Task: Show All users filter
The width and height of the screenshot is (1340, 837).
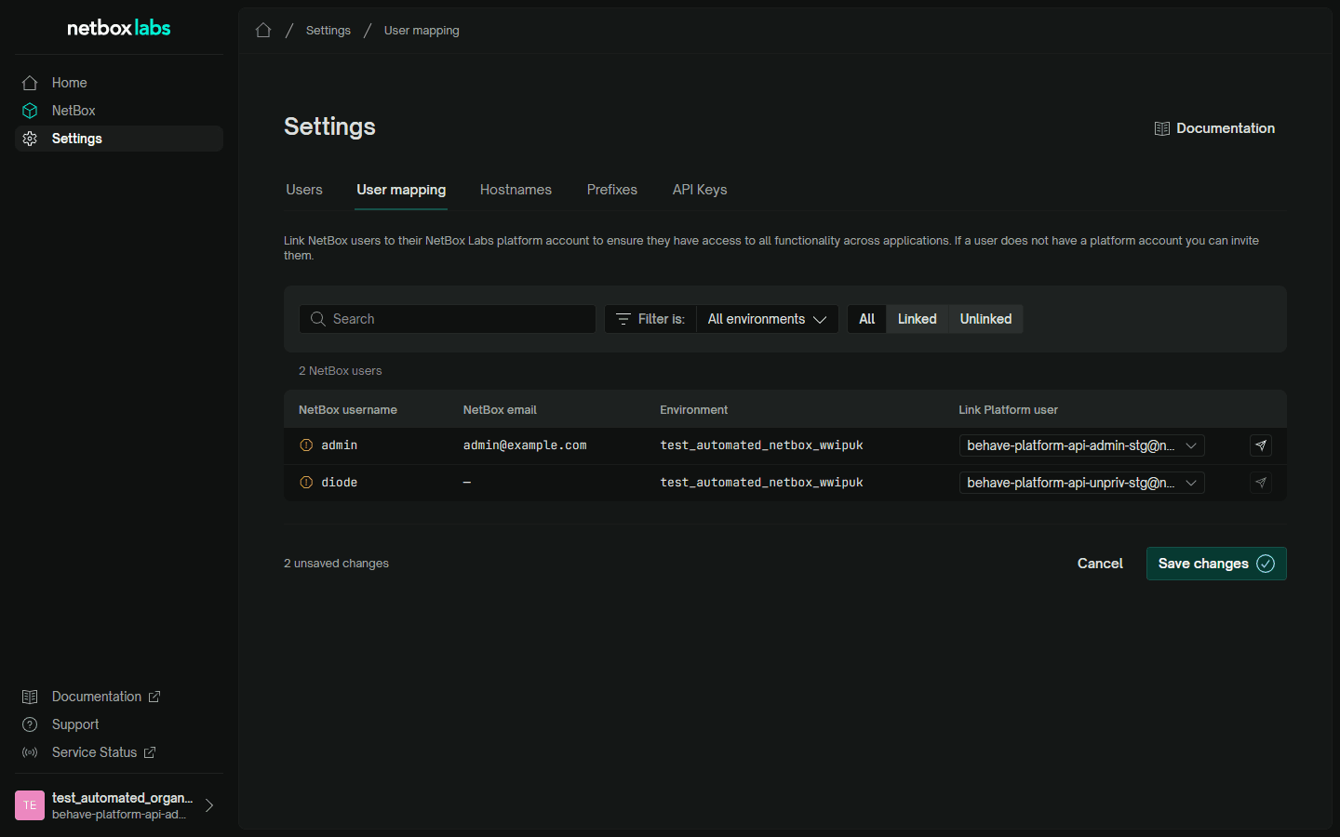Action: (866, 319)
